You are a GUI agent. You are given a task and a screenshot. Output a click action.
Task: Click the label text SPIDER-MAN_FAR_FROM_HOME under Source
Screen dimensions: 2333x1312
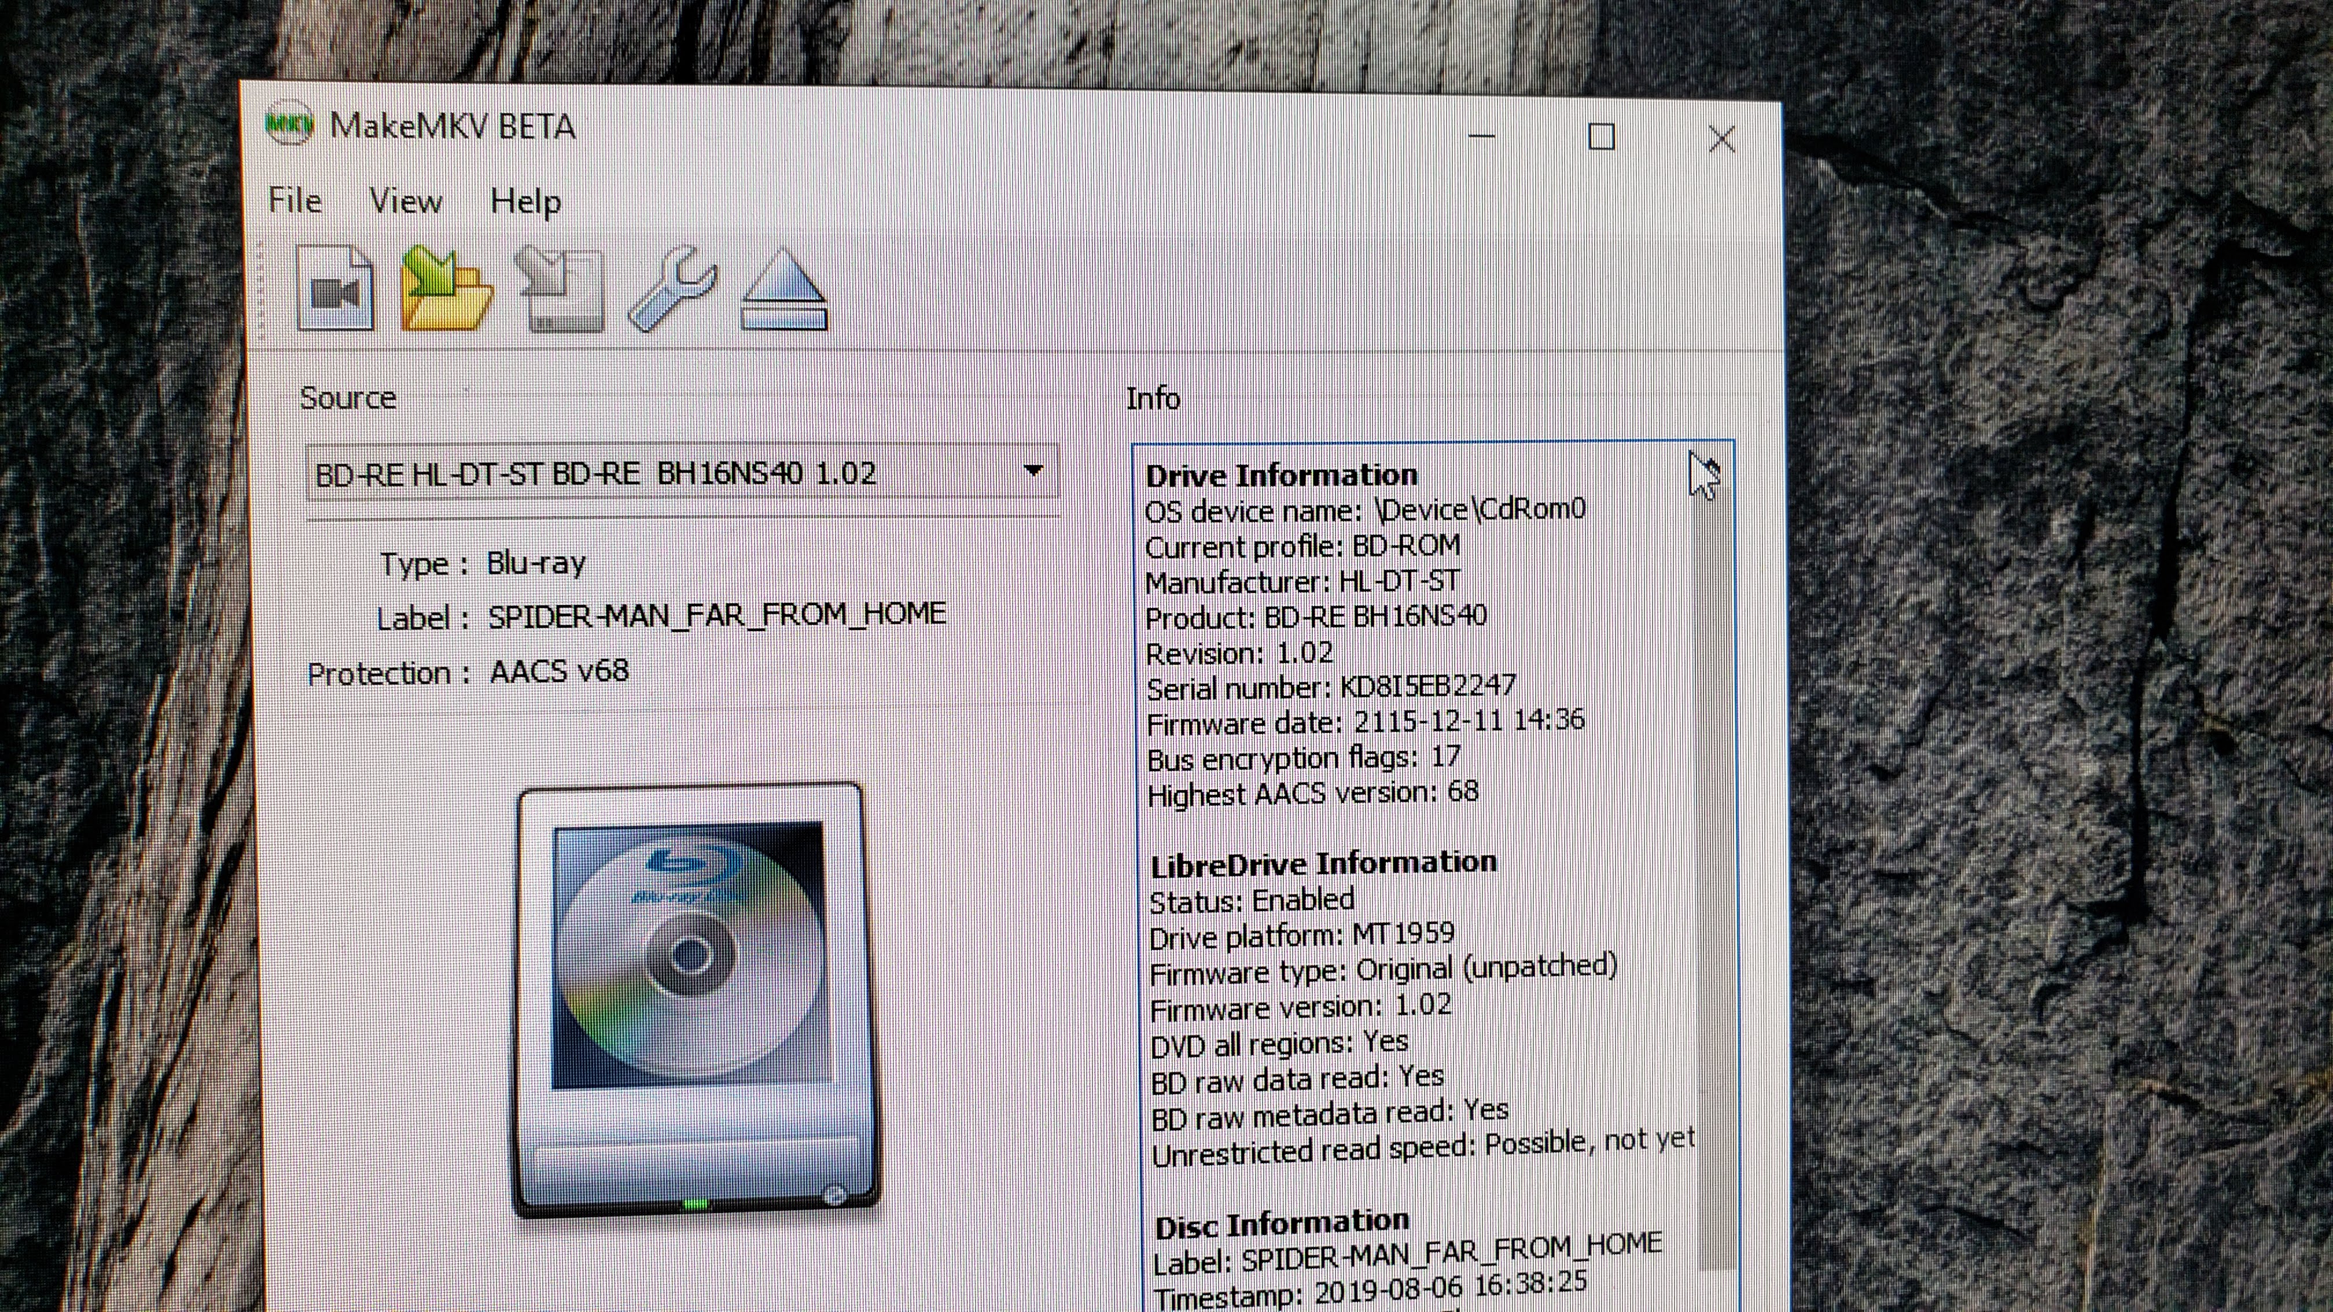(x=716, y=615)
